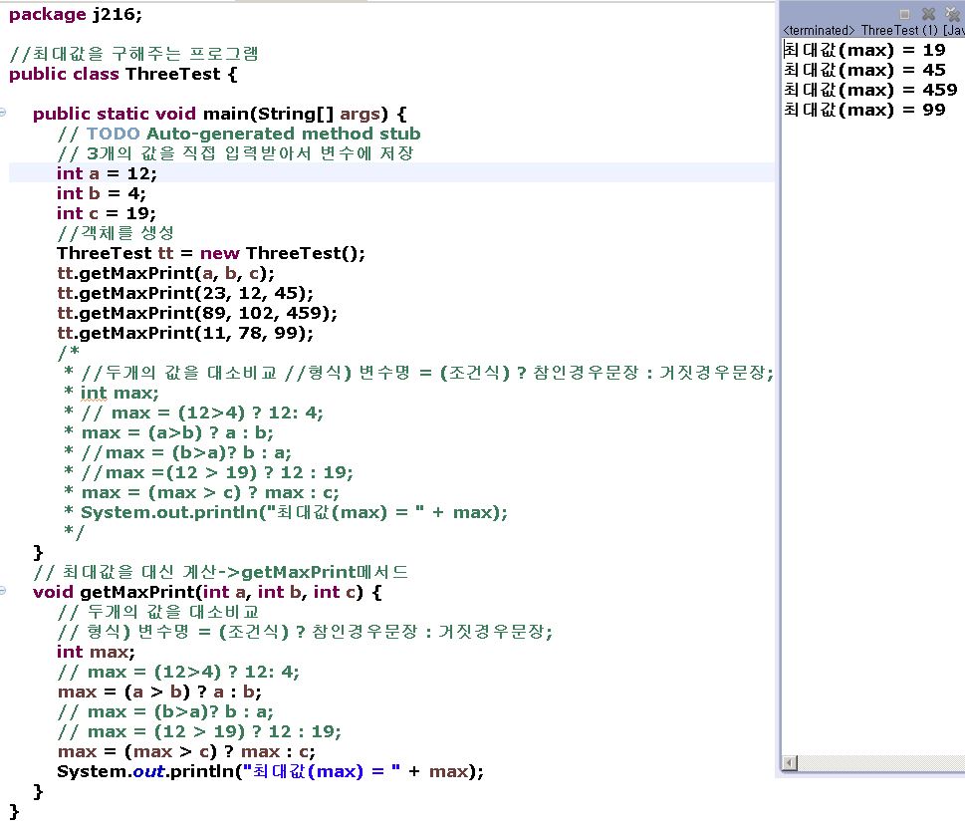
Task: Click the terminated ThreeTest (1) console label
Action: pos(874,30)
